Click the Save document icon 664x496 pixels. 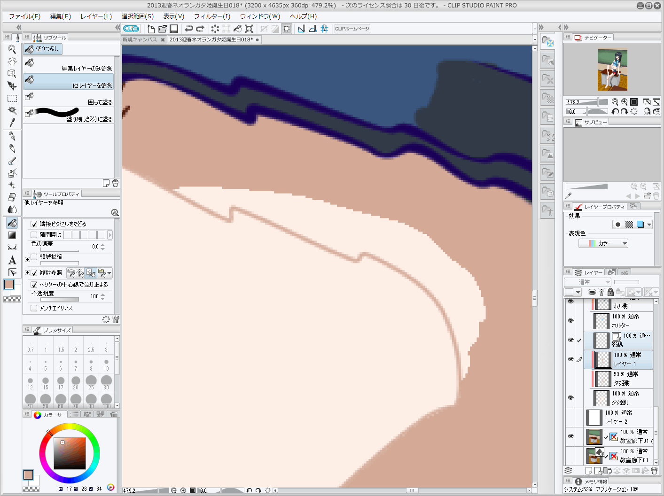pyautogui.click(x=174, y=29)
